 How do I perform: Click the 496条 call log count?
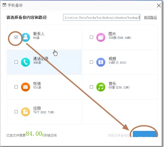pyautogui.click(x=37, y=63)
